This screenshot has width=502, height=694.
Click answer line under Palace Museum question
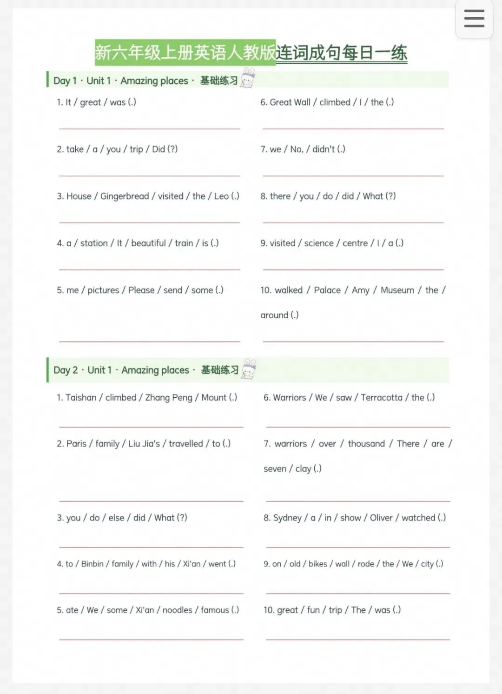tap(353, 341)
